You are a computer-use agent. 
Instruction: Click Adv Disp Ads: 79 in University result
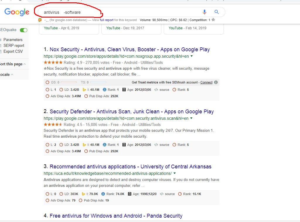click(61, 200)
